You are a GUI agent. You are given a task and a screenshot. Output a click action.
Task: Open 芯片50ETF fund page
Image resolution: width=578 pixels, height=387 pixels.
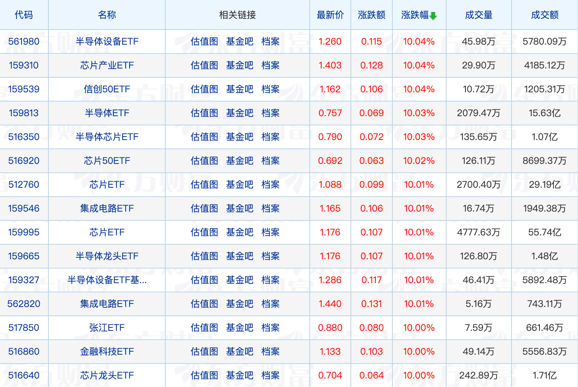tap(107, 161)
